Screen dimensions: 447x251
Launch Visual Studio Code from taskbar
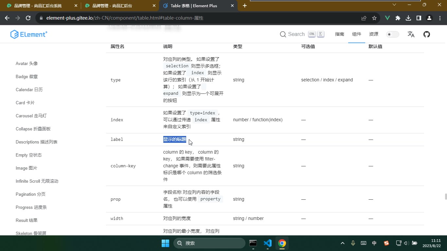268,243
